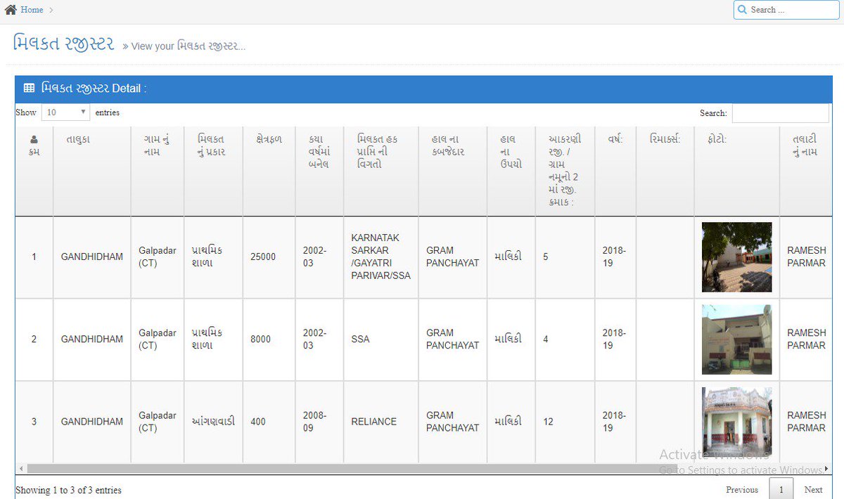Select the આંગણવાડી property type cell

[214, 422]
